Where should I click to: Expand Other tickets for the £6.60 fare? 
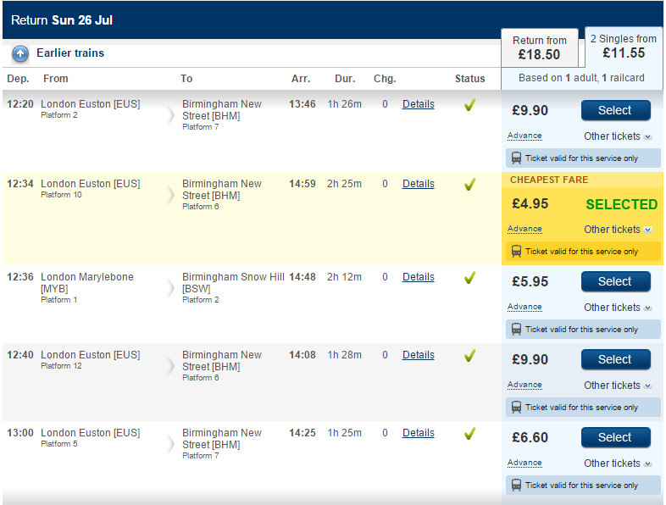618,463
